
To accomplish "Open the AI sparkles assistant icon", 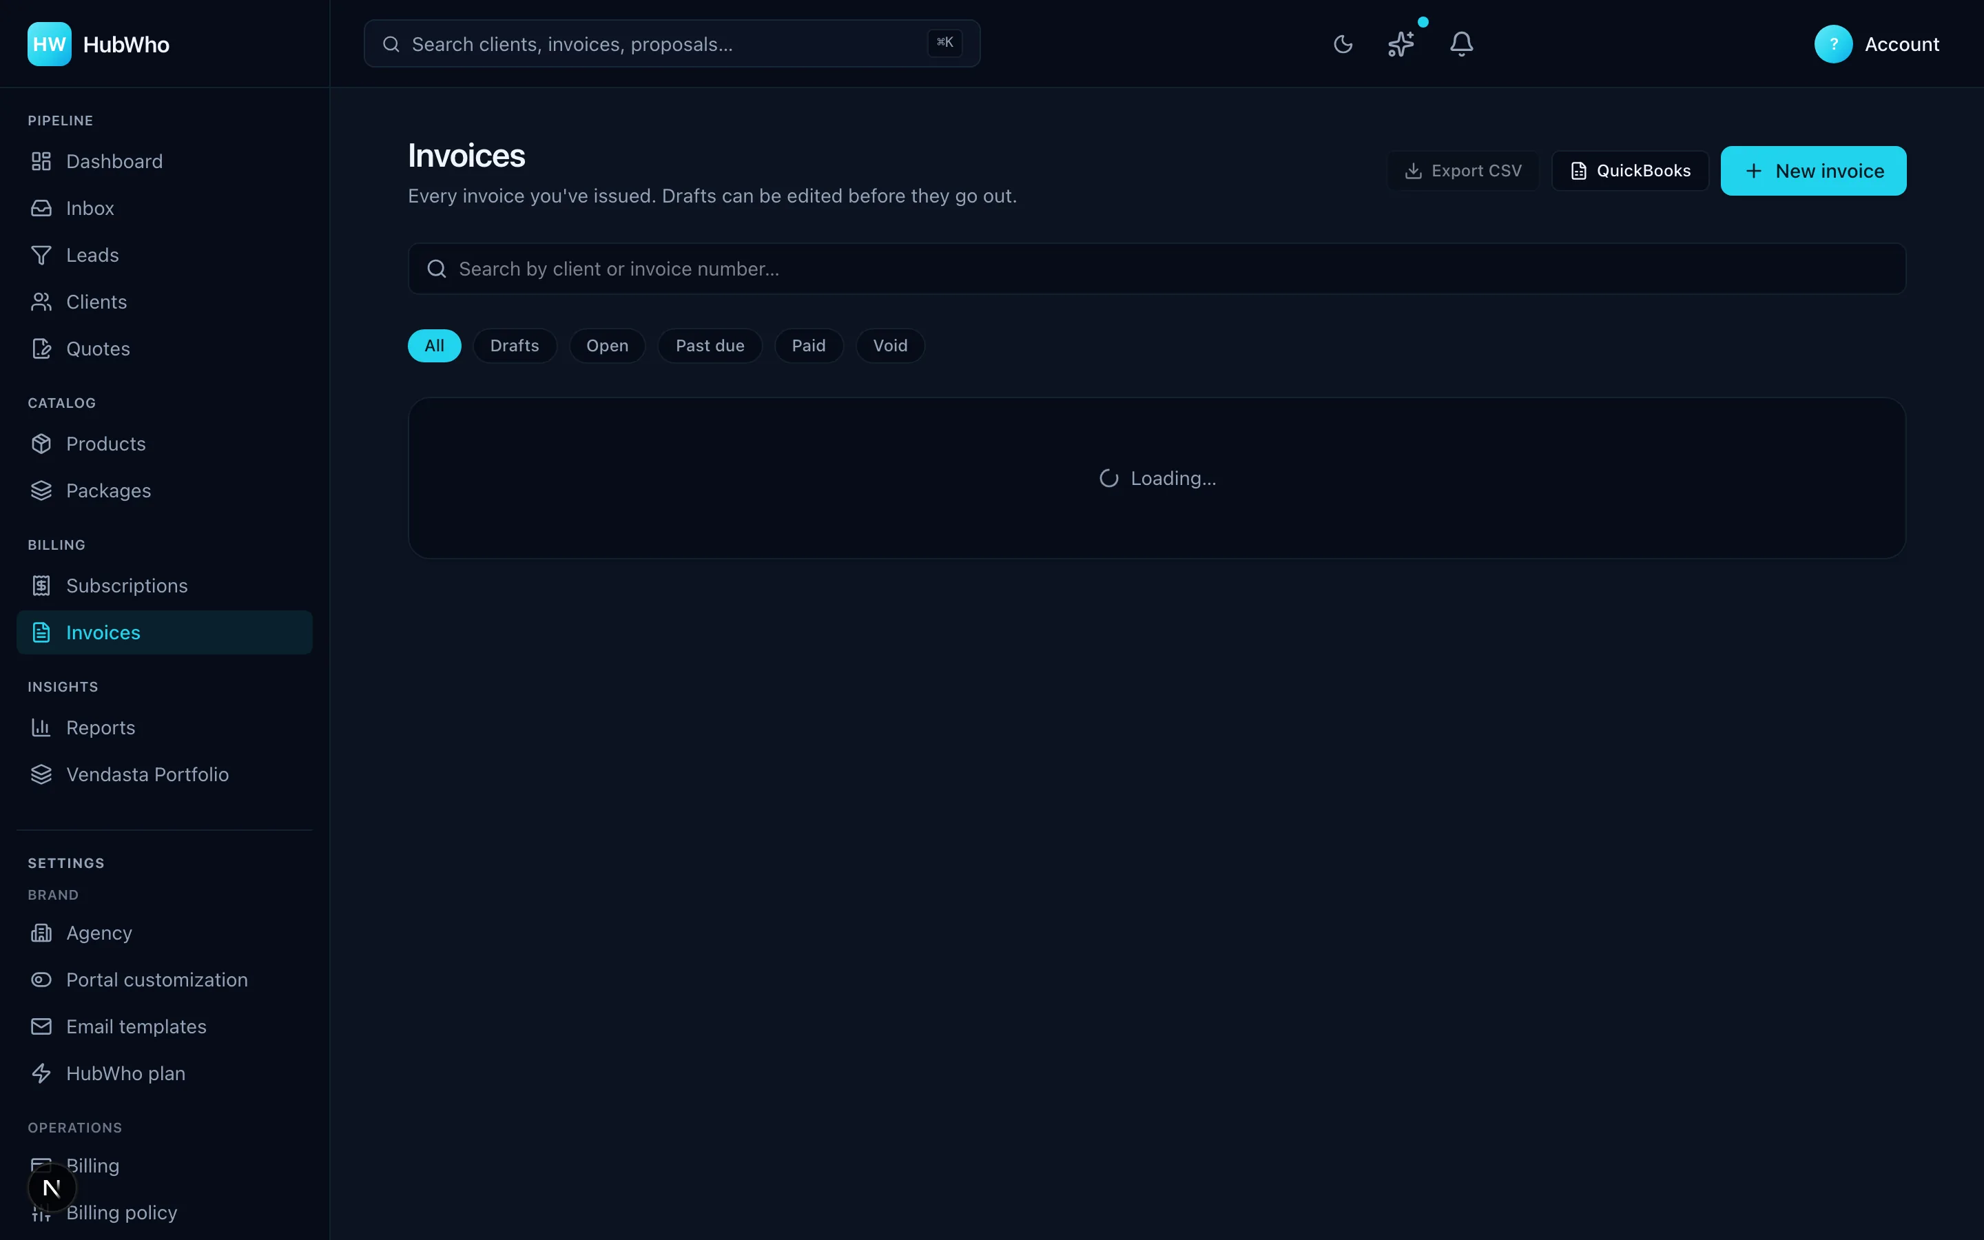I will click(x=1401, y=44).
